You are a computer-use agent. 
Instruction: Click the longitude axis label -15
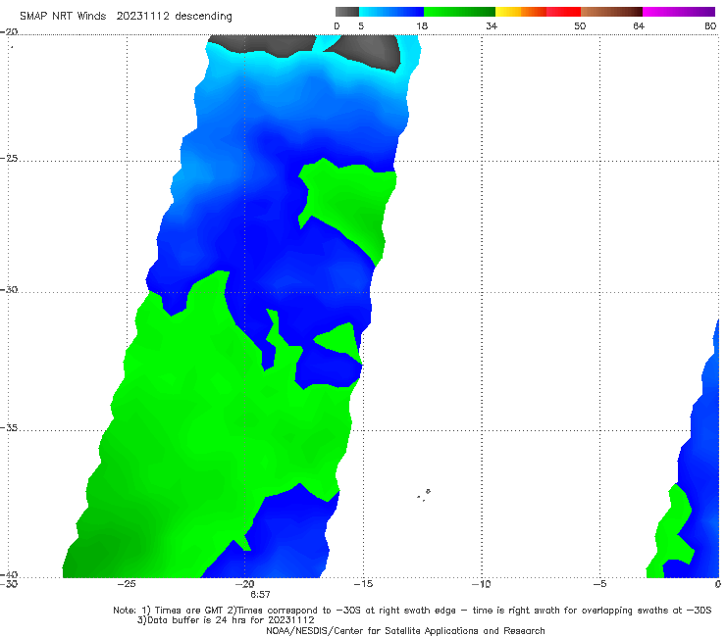click(363, 584)
